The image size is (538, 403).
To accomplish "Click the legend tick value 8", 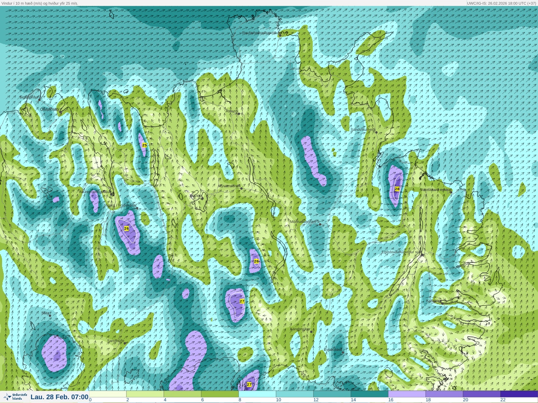I will point(240,400).
